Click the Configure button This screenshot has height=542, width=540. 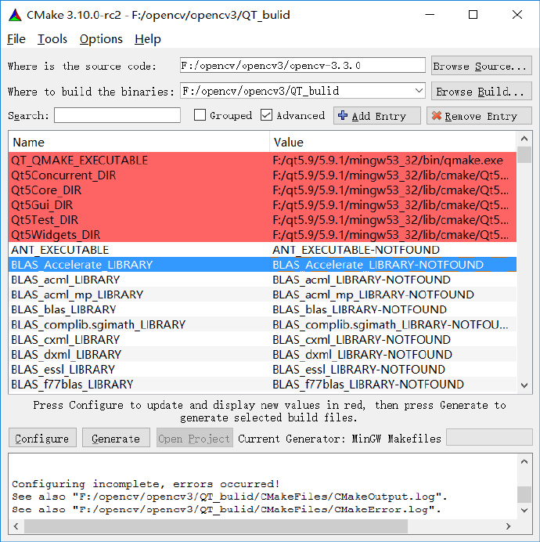pos(42,438)
